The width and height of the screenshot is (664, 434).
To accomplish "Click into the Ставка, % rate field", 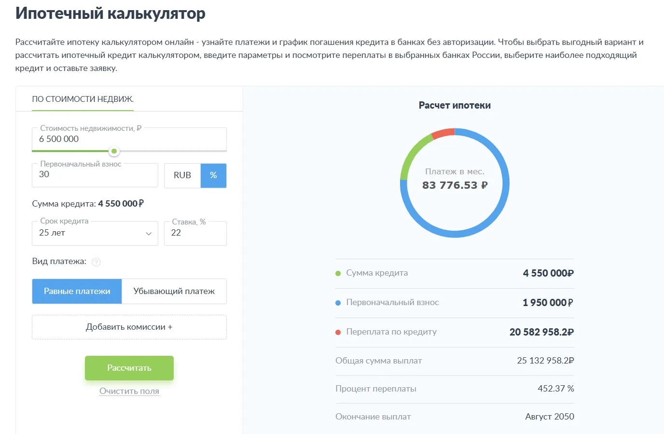I will point(195,233).
